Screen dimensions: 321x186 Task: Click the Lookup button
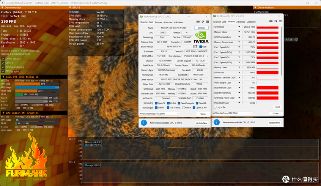pyautogui.click(x=201, y=28)
